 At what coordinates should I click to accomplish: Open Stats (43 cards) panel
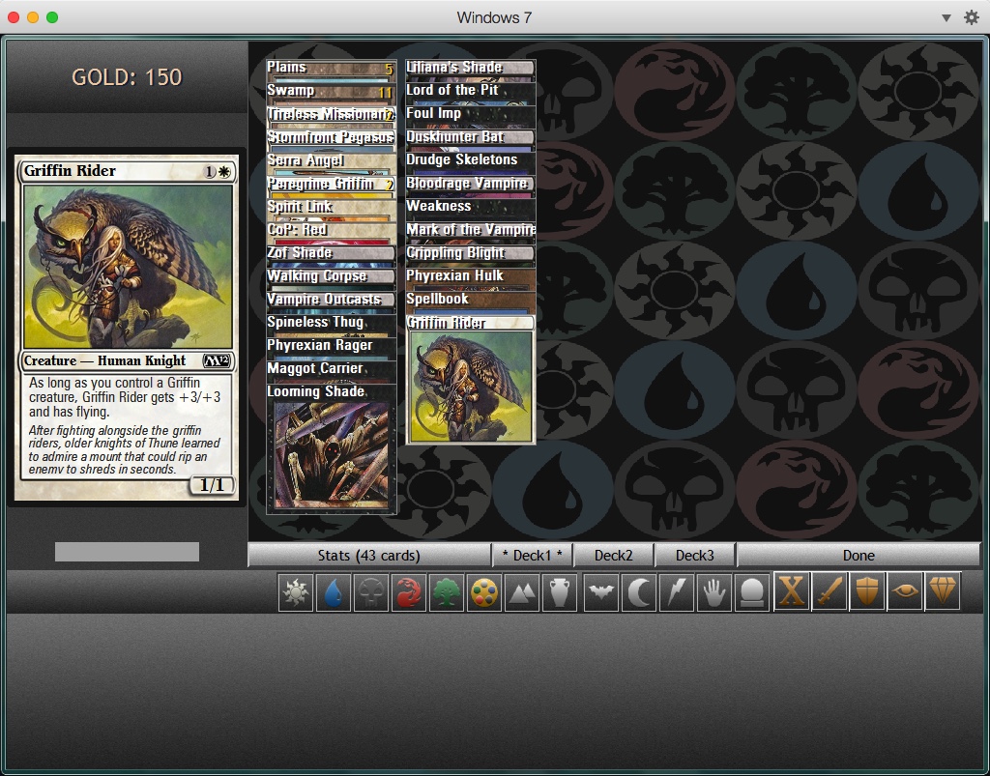click(368, 555)
